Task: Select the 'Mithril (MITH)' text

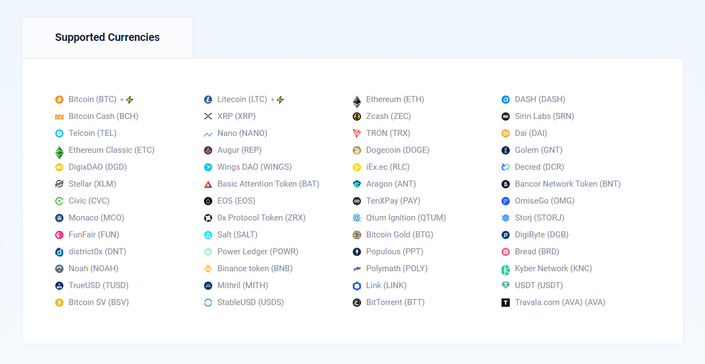Action: 242,285
